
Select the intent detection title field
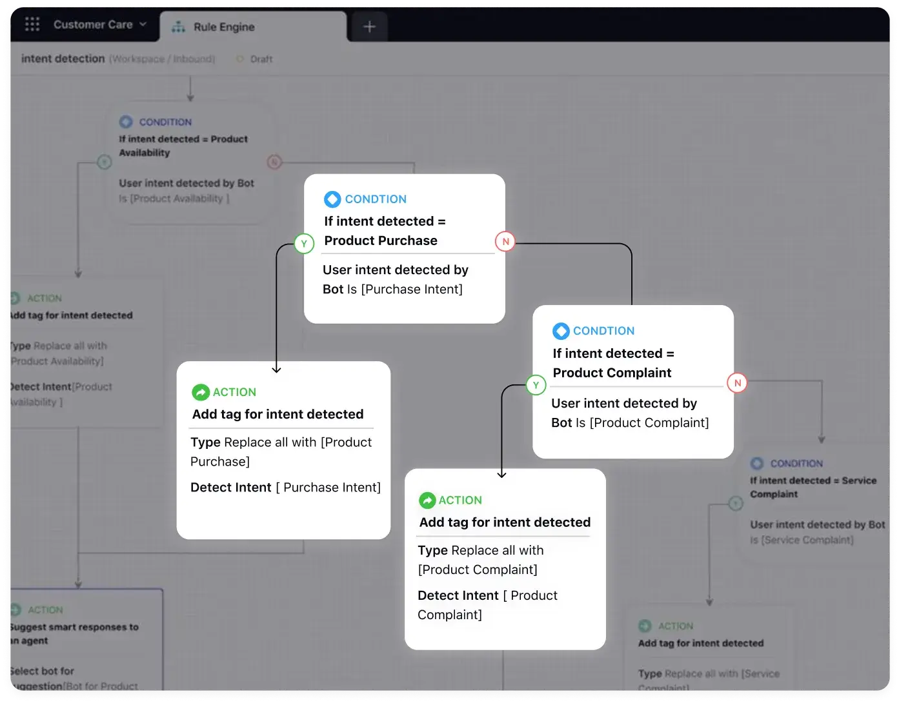[x=63, y=58]
